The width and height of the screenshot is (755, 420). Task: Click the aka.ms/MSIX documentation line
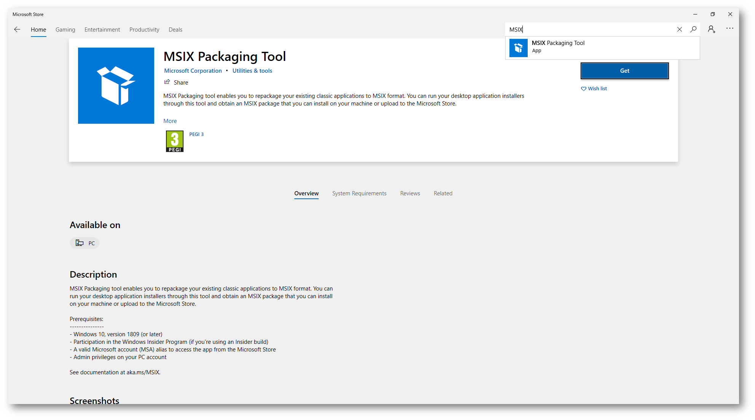point(115,372)
